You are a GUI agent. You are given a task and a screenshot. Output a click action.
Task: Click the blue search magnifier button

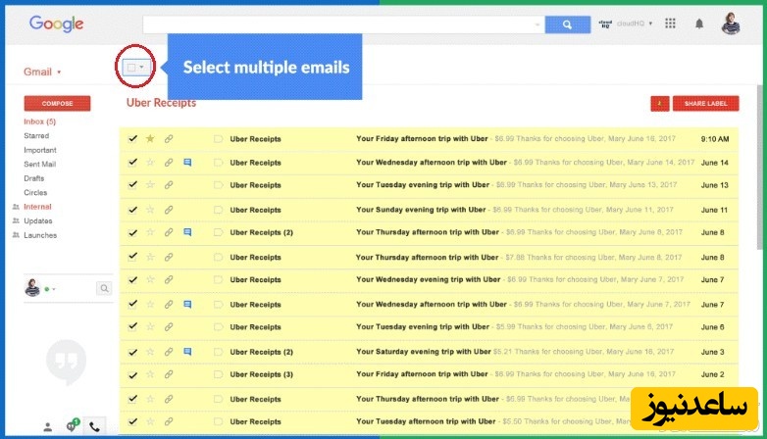567,25
